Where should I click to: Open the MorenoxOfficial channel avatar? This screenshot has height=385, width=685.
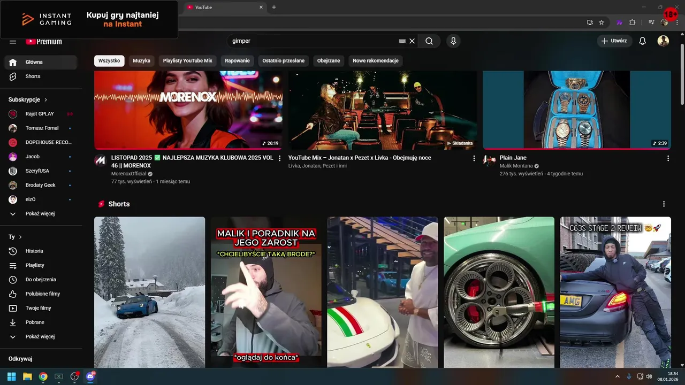100,160
